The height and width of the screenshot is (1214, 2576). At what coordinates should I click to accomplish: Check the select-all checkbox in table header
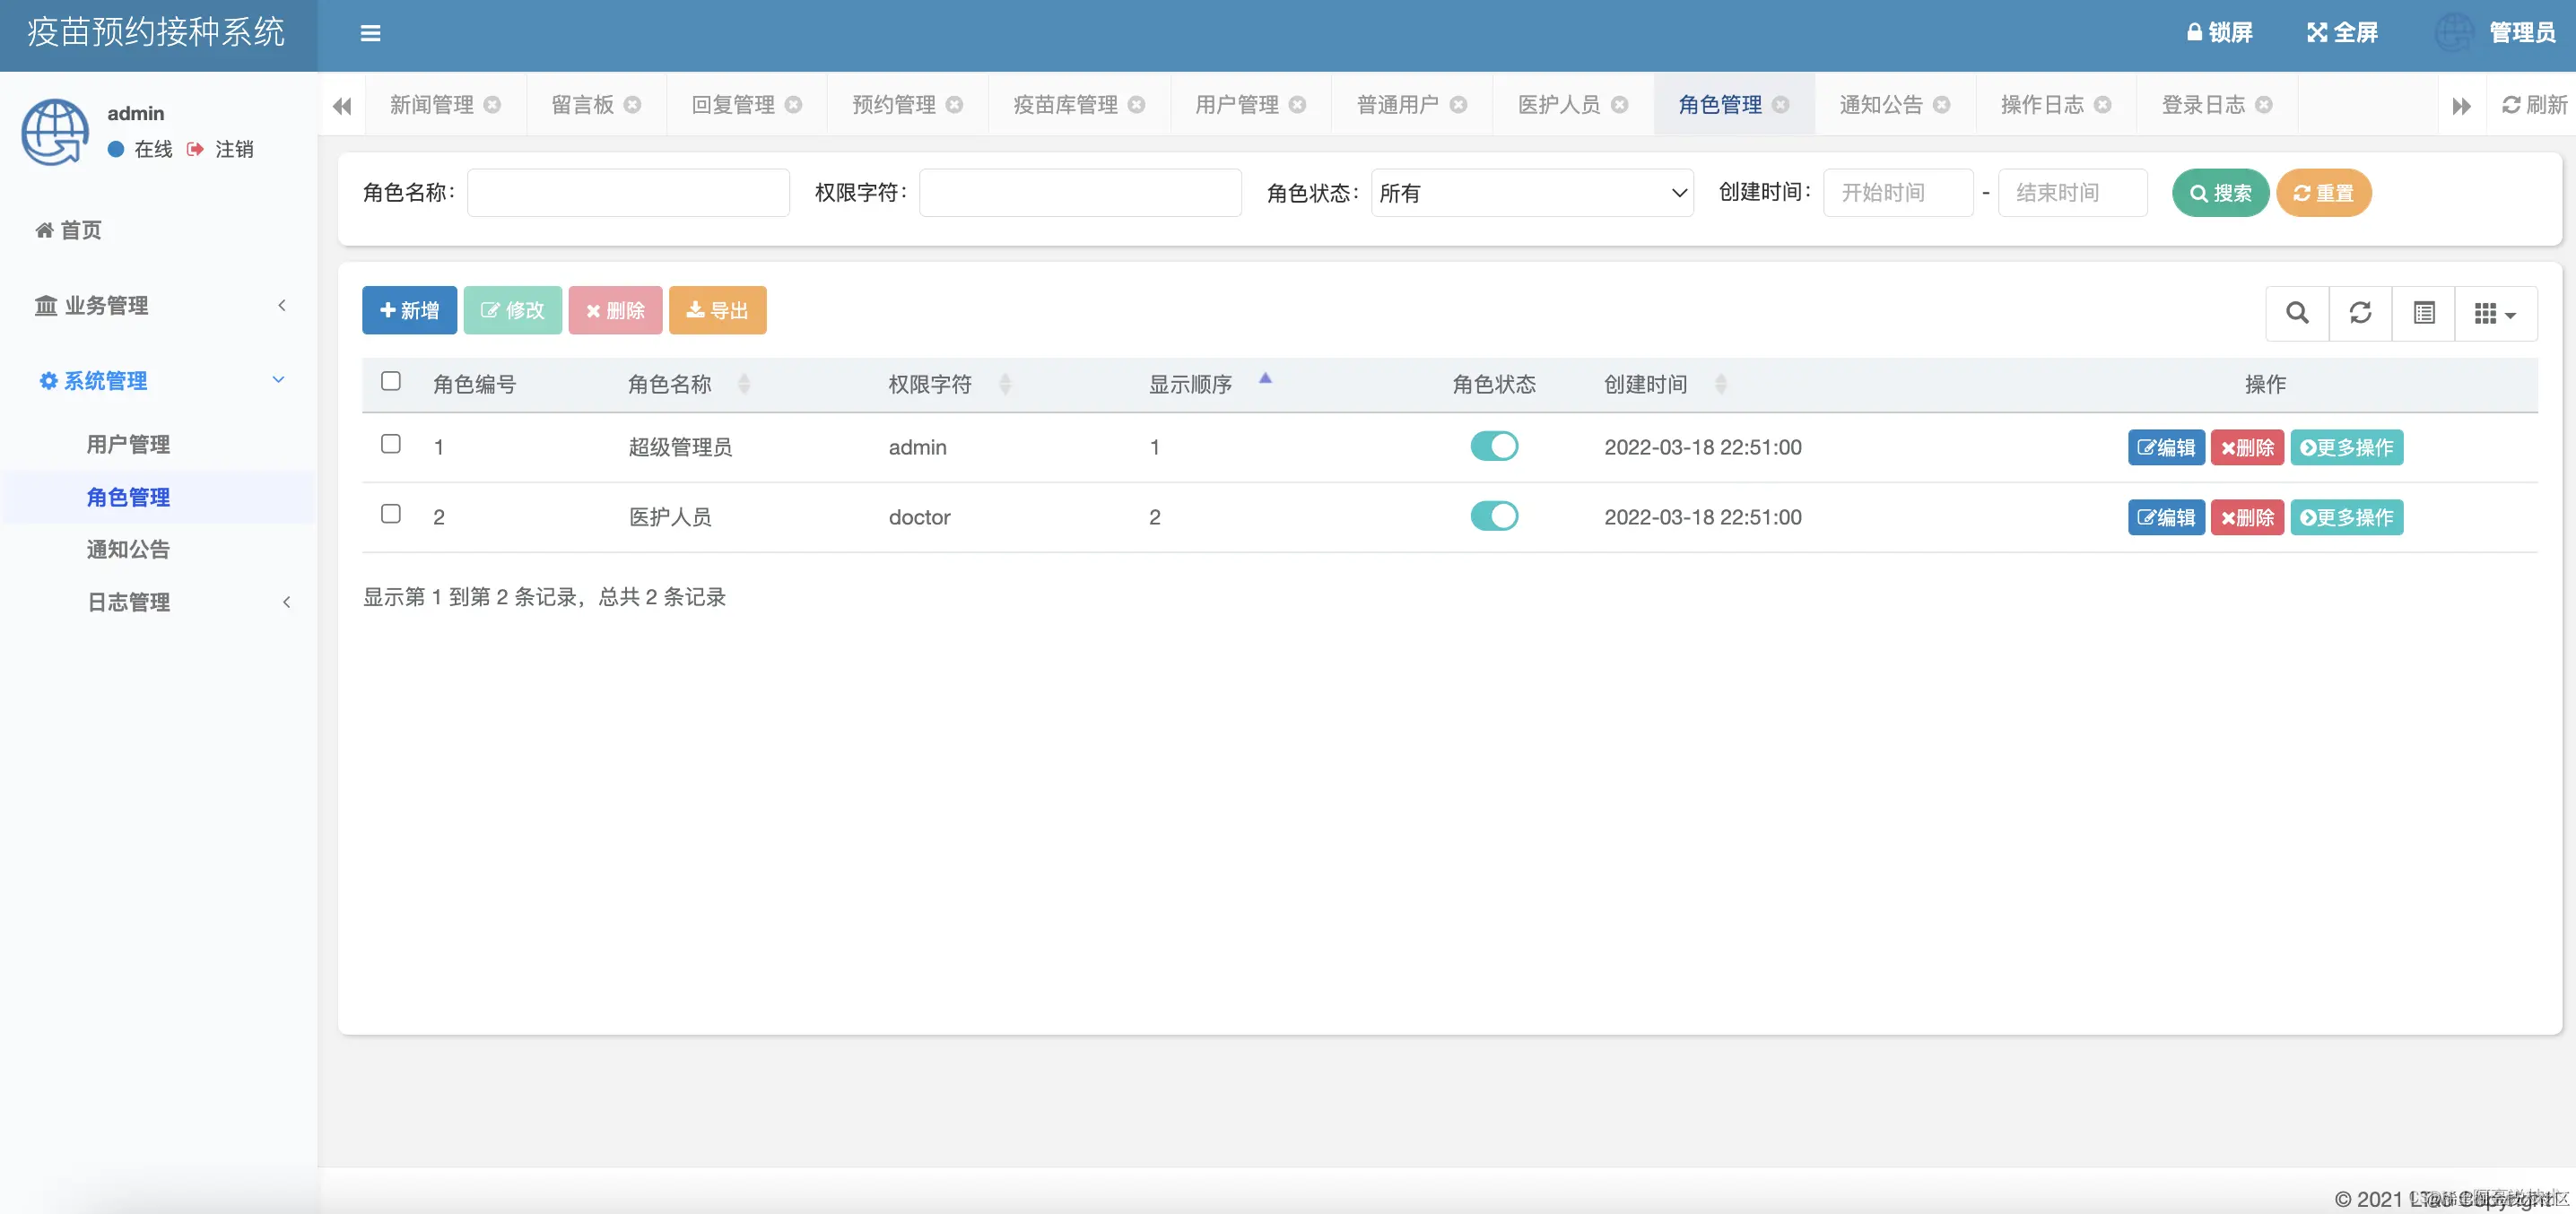point(391,381)
